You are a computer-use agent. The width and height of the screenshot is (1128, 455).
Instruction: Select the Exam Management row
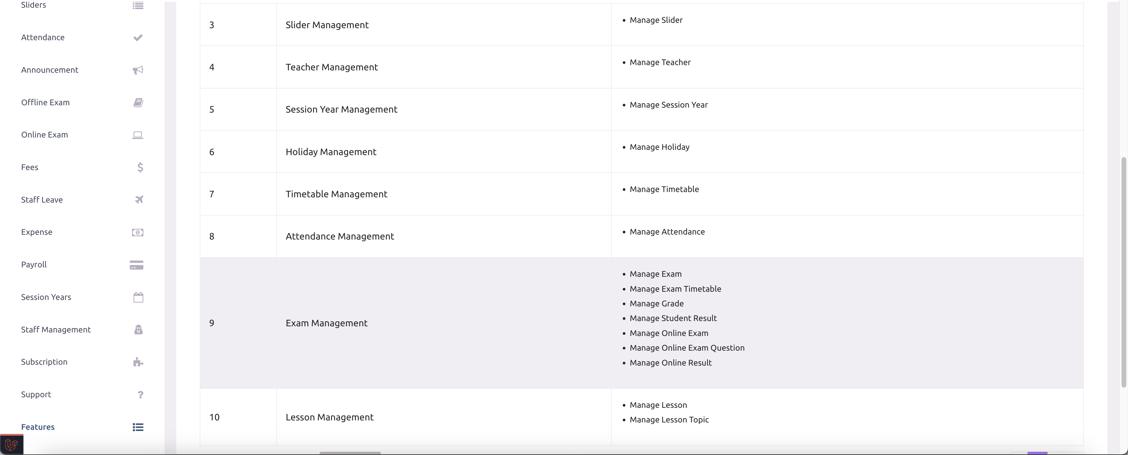click(x=326, y=323)
